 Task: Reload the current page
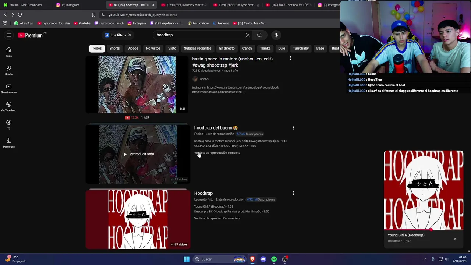pos(20,15)
